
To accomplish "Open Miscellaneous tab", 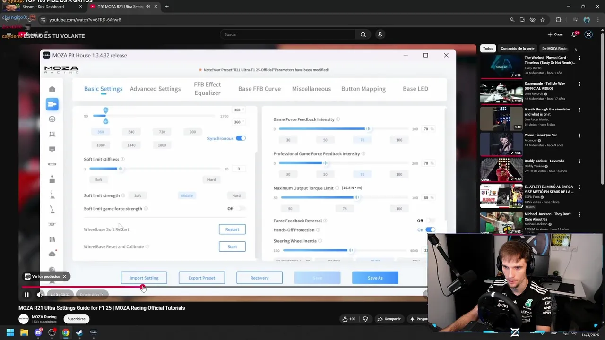I will (x=311, y=89).
